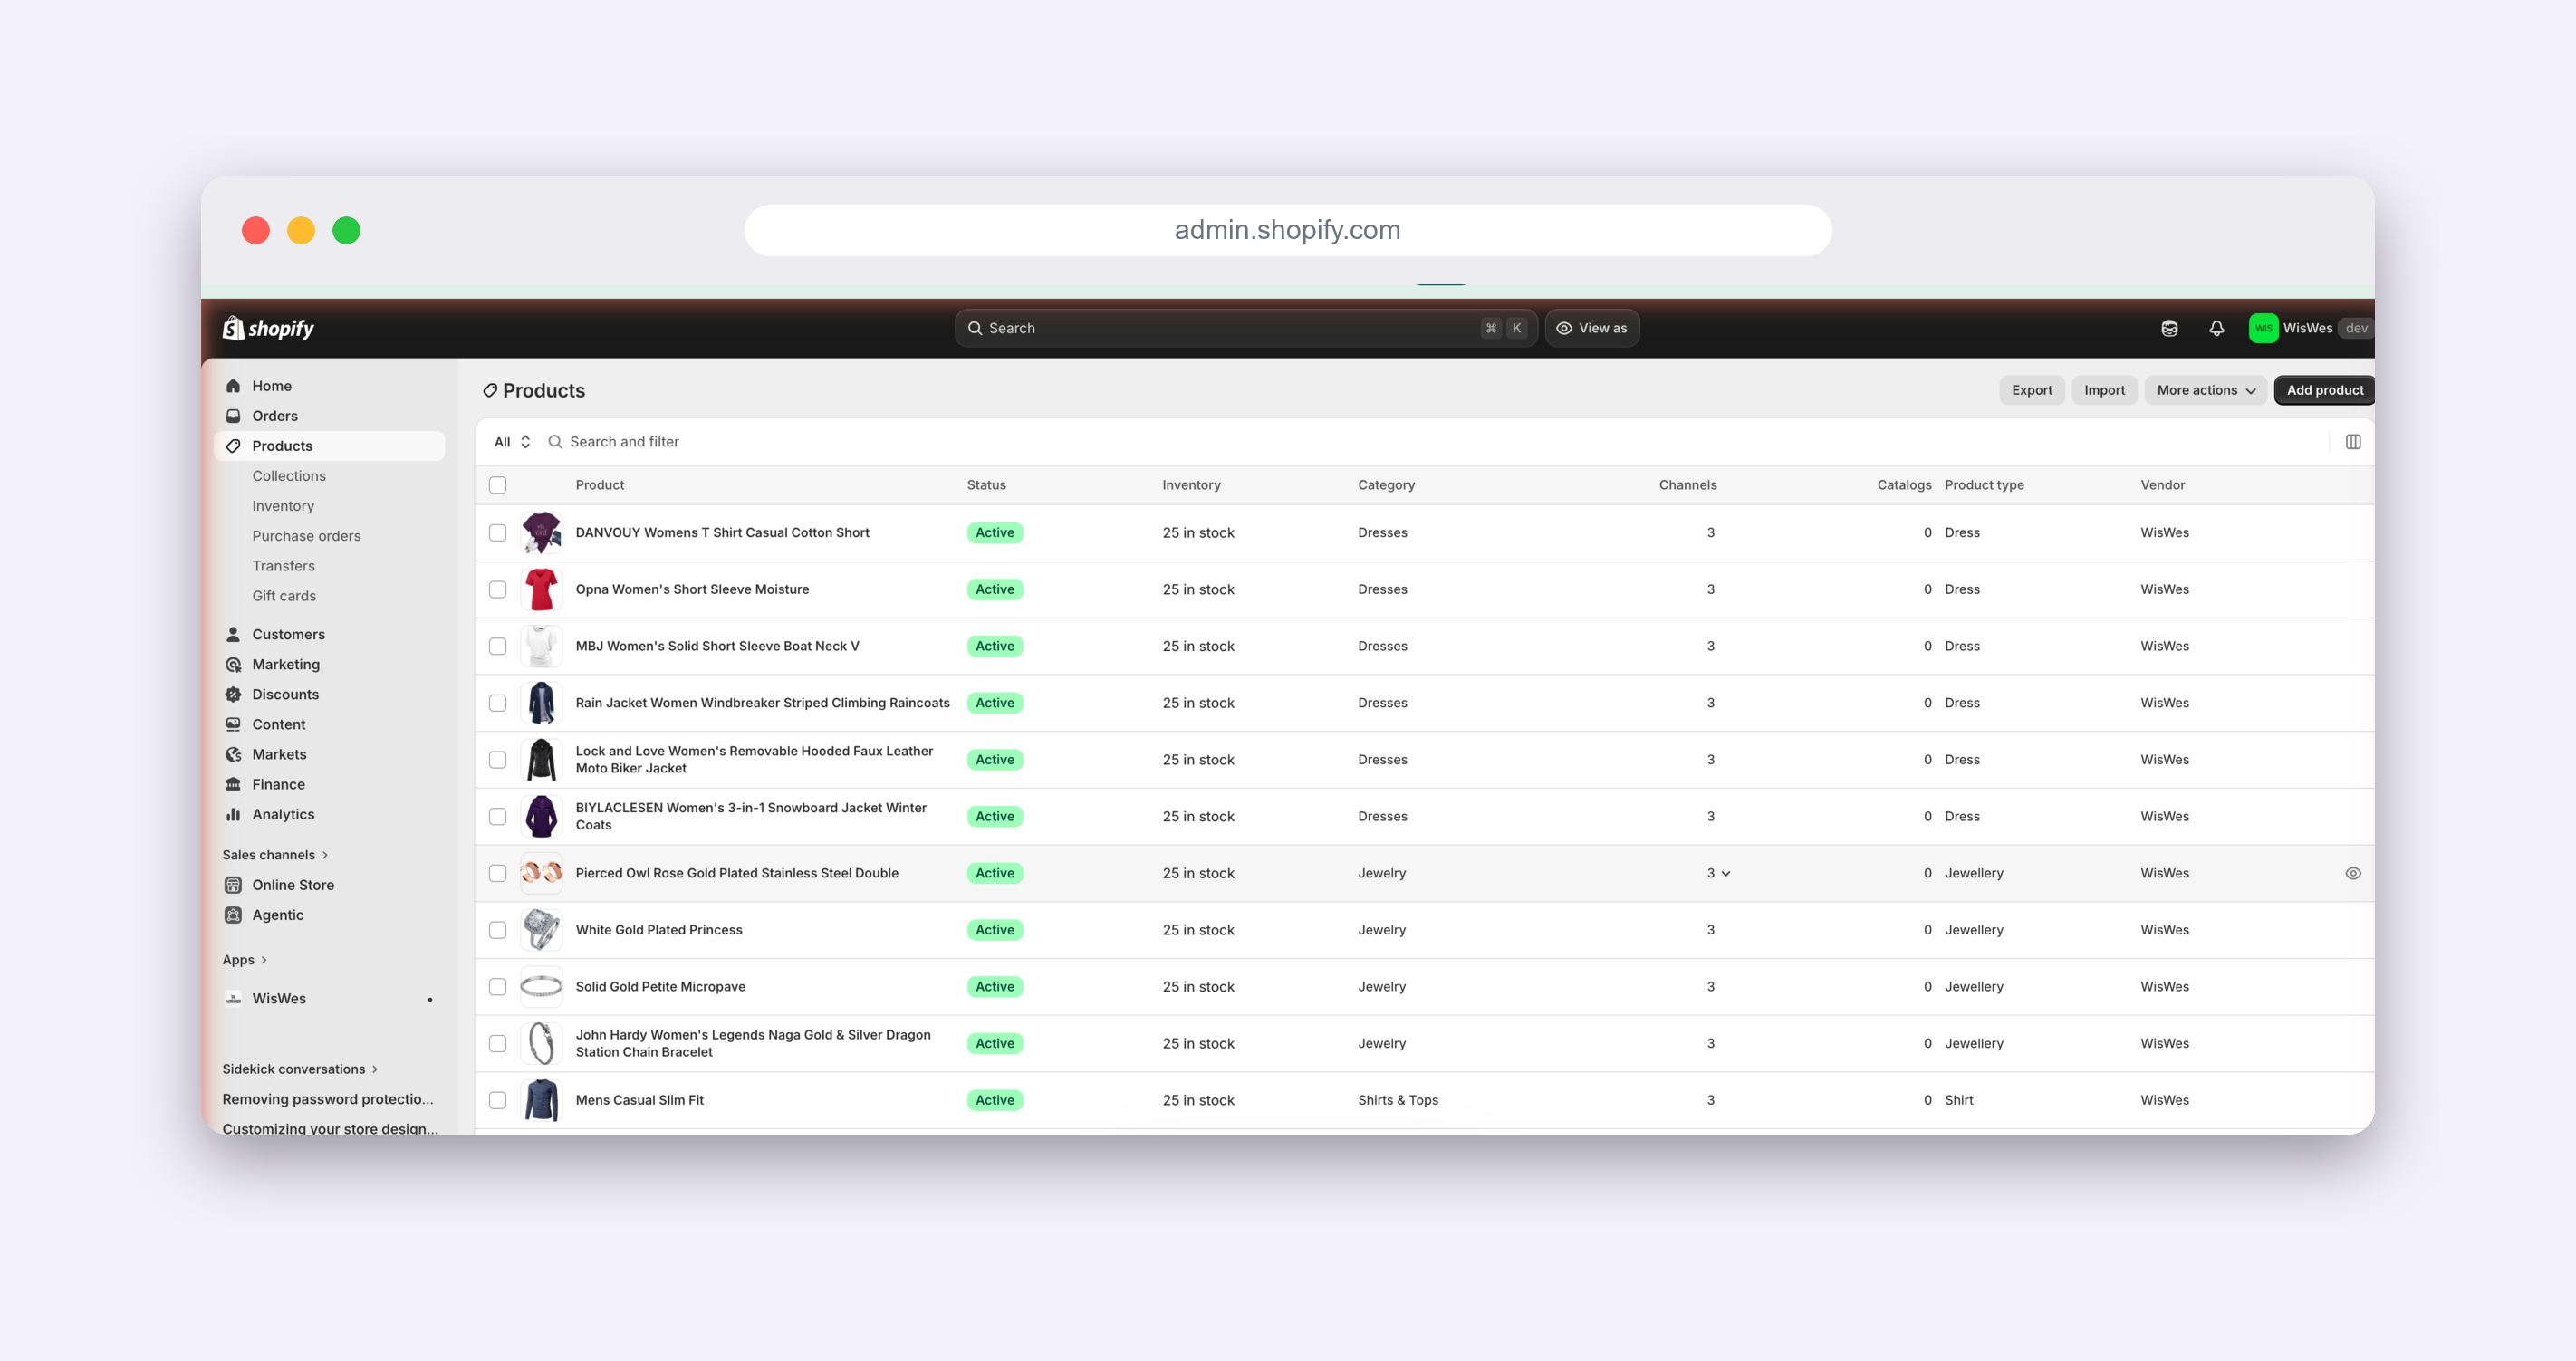The width and height of the screenshot is (2576, 1361).
Task: Click the Content icon in sidebar
Action: point(233,724)
